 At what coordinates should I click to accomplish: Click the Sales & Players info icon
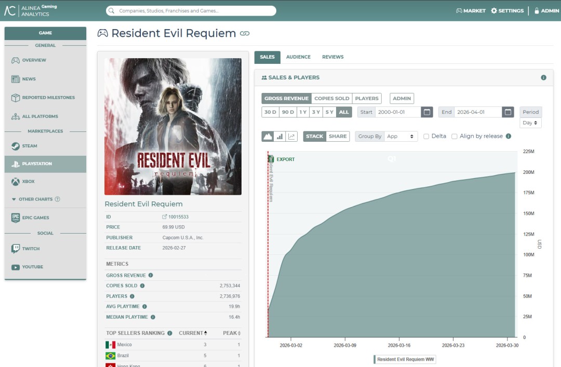pyautogui.click(x=543, y=77)
